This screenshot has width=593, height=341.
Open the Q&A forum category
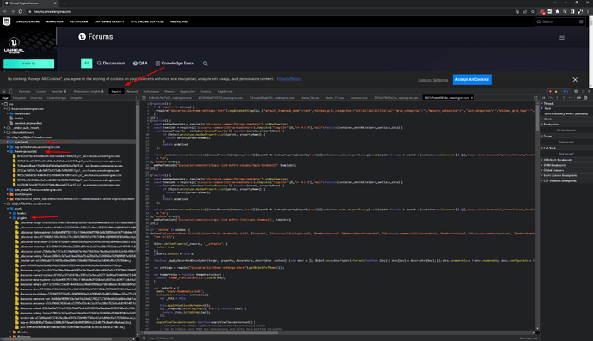[x=140, y=64]
